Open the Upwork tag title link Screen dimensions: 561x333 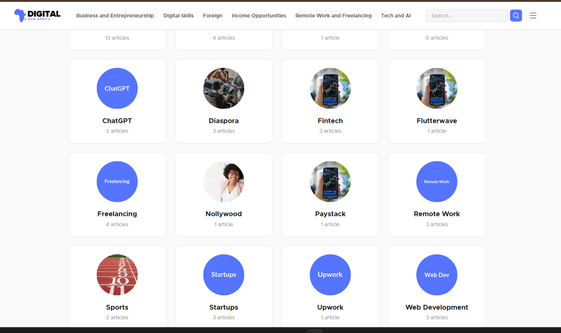point(330,307)
